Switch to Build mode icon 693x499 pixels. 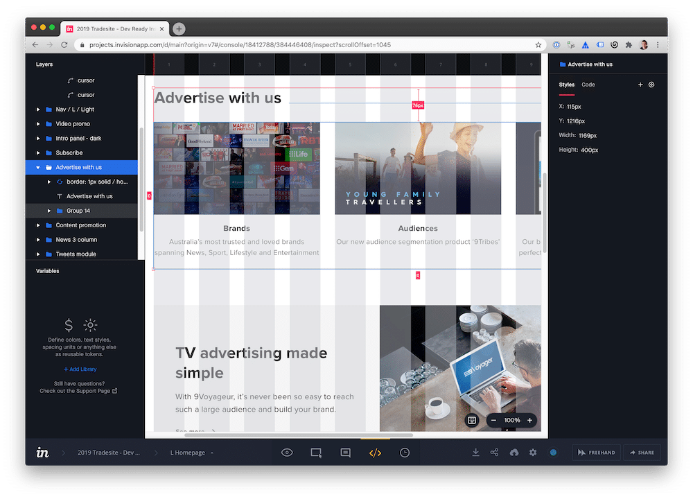pos(316,453)
